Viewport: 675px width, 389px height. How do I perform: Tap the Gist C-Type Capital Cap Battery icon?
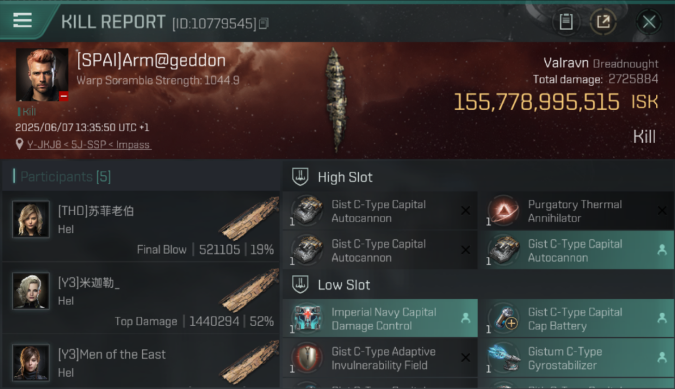click(504, 319)
